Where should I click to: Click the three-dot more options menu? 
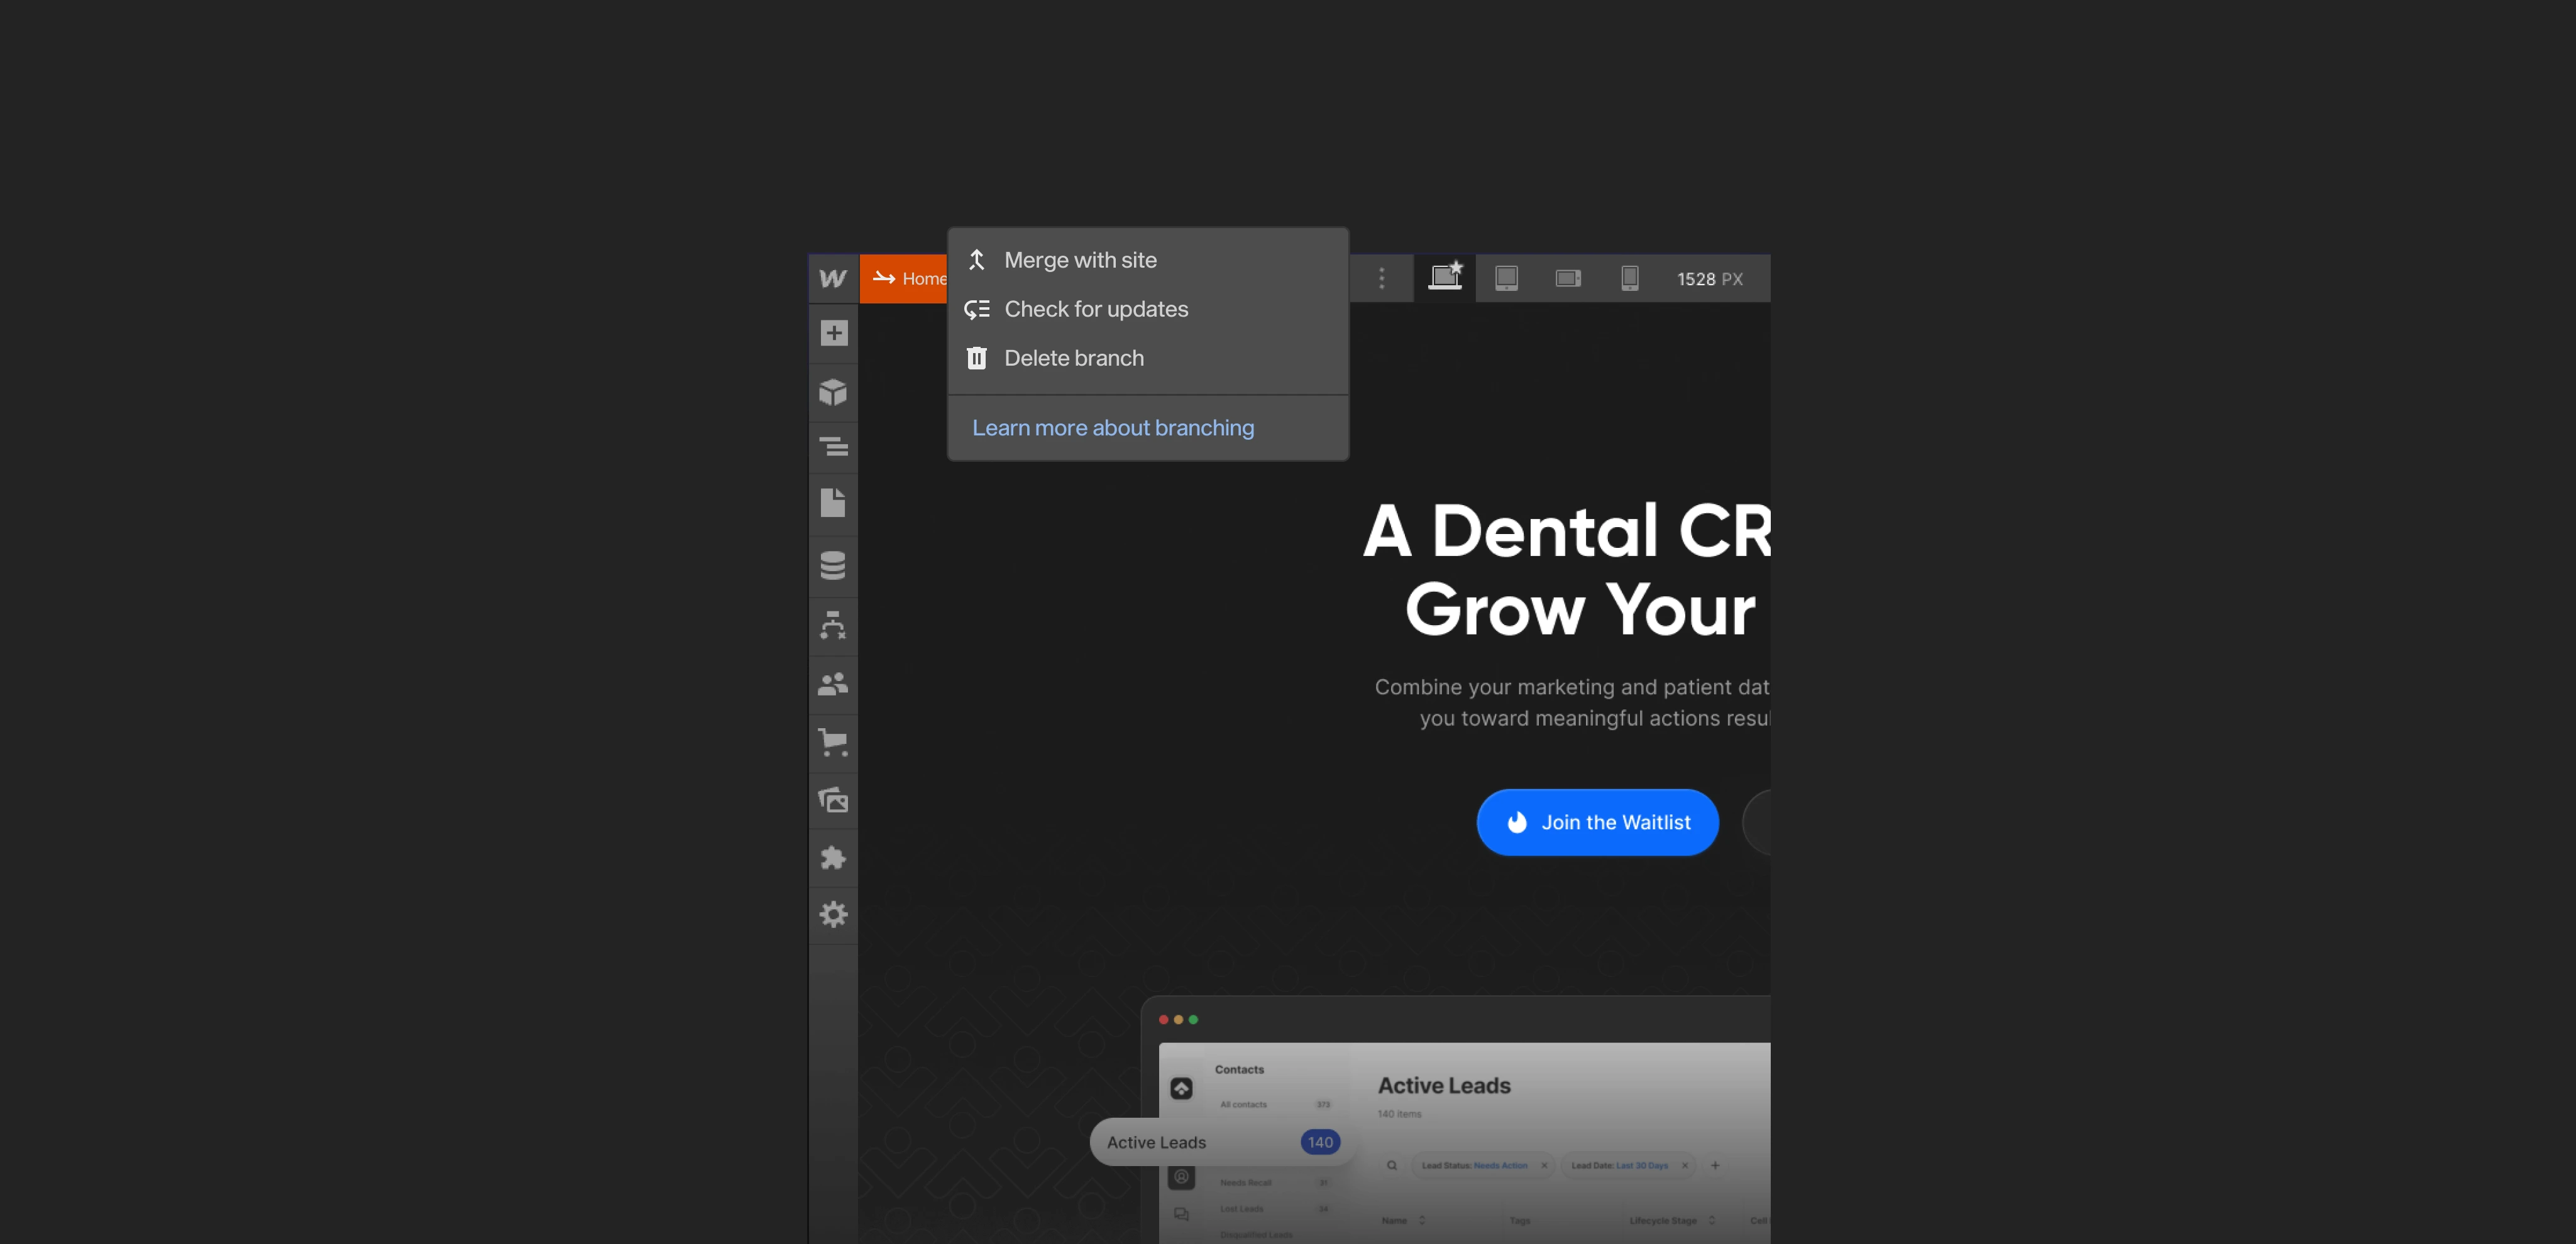[1382, 279]
